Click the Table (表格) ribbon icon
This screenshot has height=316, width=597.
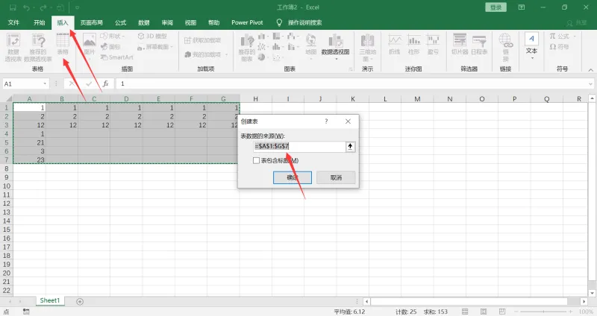pos(63,44)
